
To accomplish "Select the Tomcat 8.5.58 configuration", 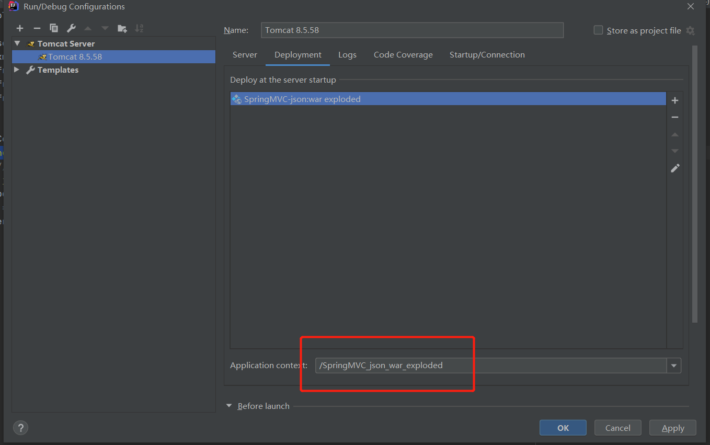I will click(x=113, y=56).
